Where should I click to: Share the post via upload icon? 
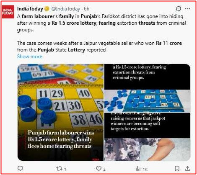point(187,168)
